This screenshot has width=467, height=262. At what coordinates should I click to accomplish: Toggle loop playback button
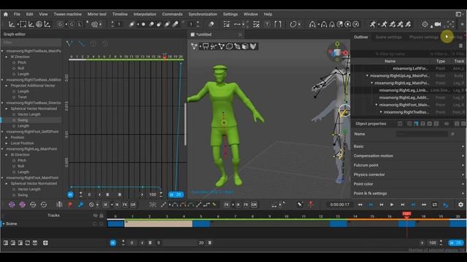click(435, 205)
